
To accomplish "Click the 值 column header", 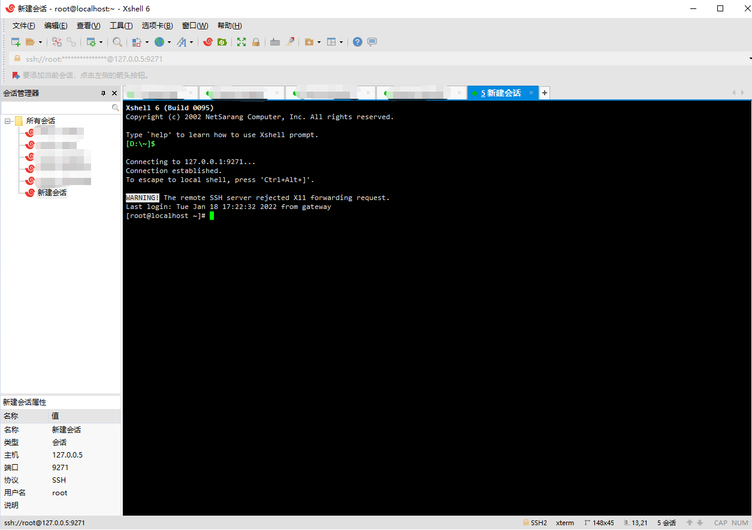I will point(84,416).
